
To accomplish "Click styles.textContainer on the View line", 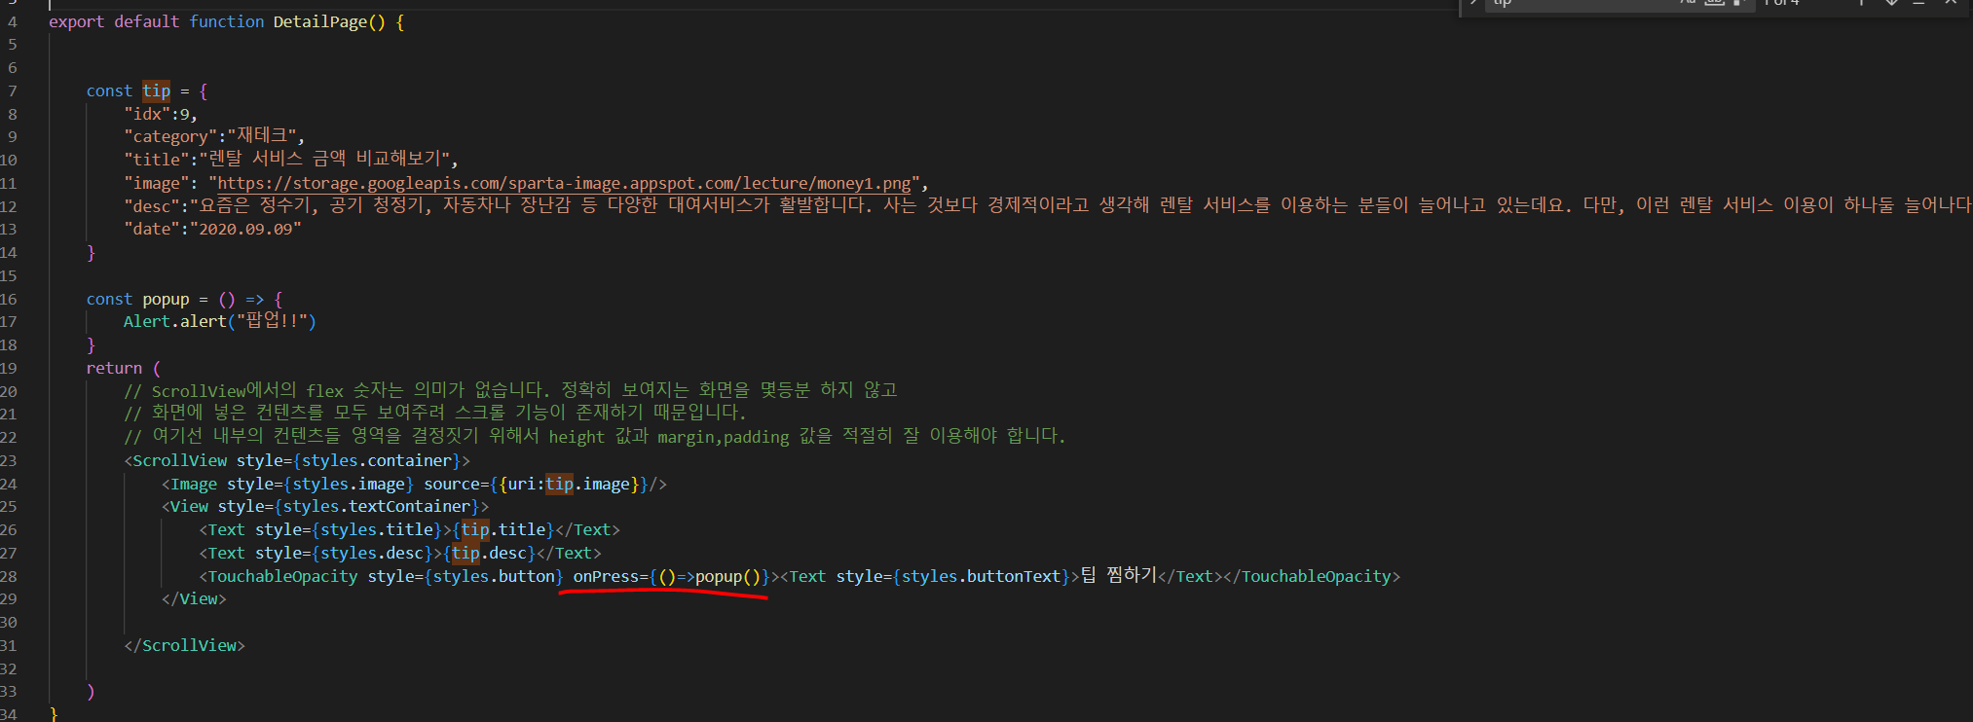I will coord(377,506).
